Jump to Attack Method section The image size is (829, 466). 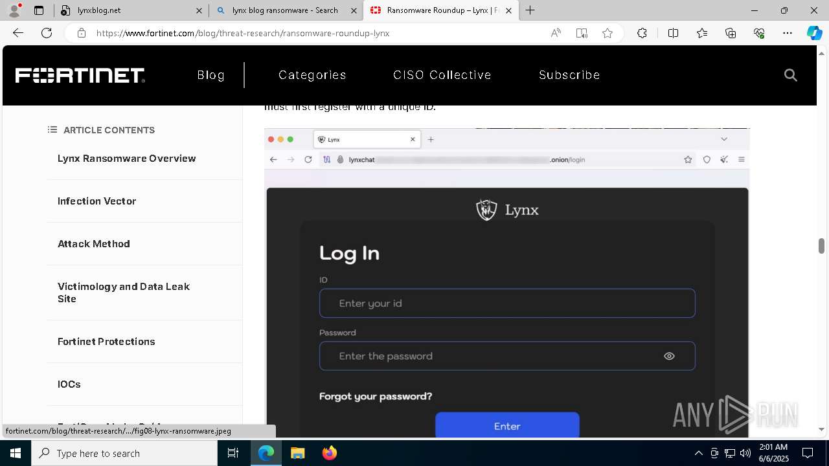pyautogui.click(x=94, y=244)
